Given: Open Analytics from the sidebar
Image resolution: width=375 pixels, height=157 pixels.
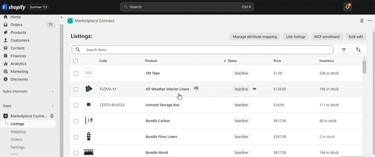Looking at the screenshot, I should point(18,64).
